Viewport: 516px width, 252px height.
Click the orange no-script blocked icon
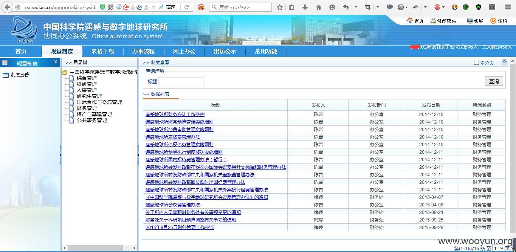pos(201,7)
